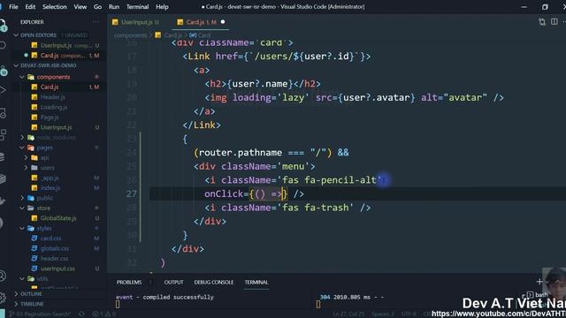Viewport: 566px width, 318px height.
Task: Open Page.js in the file tree
Action: (50, 117)
